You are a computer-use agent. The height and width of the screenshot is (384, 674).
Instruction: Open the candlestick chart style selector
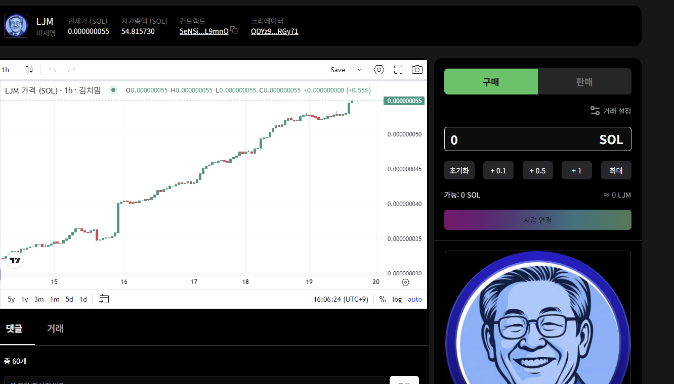pos(29,70)
